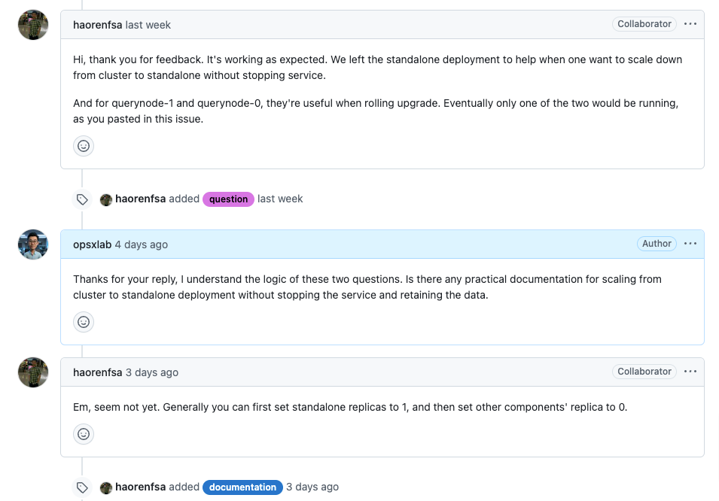Viewport: 719px width, 501px height.
Task: Open options menu on first Collaborator comment
Action: tap(690, 24)
